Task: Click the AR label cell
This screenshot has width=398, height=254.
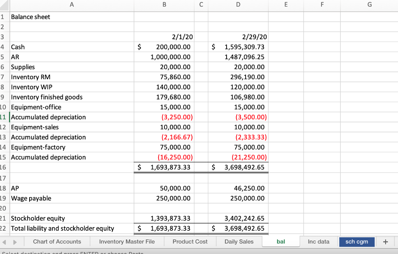Action: click(72, 57)
